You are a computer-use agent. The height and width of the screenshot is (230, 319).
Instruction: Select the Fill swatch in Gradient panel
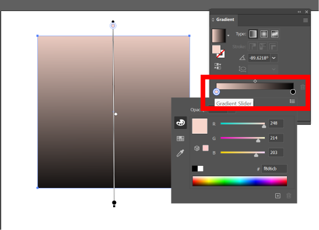point(216,49)
